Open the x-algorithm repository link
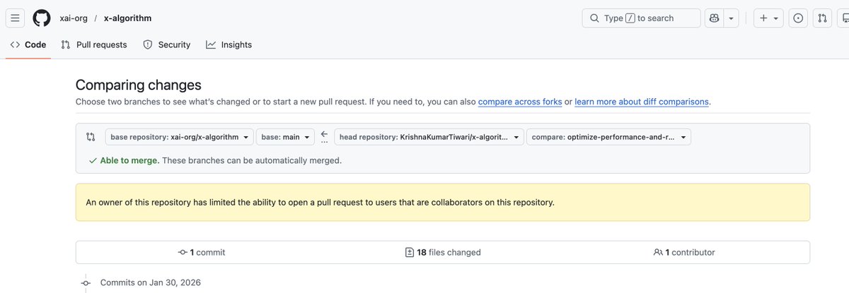 click(x=128, y=18)
